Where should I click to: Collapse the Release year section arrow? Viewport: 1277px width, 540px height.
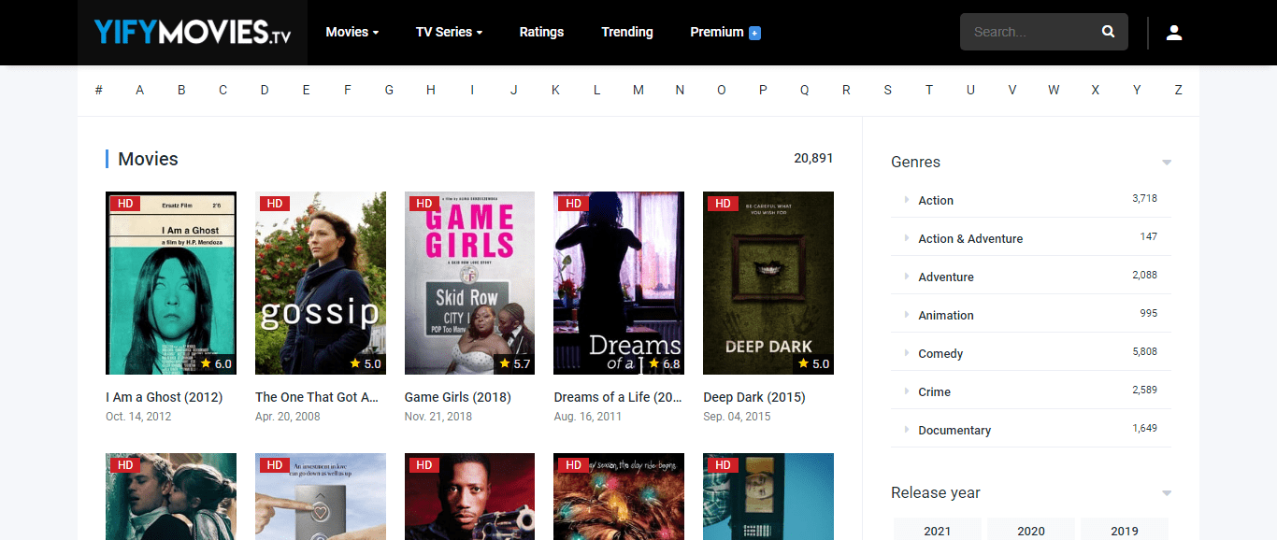pos(1167,493)
